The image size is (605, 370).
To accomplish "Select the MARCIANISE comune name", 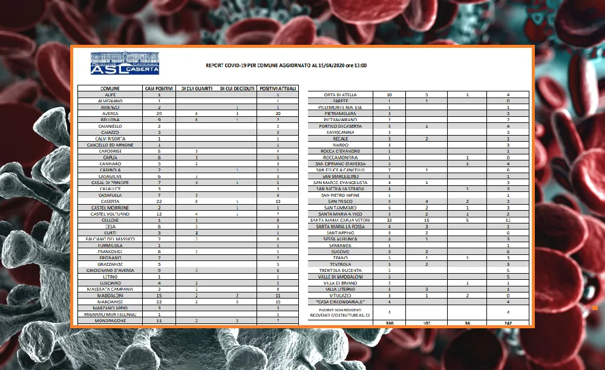I will coord(110,302).
